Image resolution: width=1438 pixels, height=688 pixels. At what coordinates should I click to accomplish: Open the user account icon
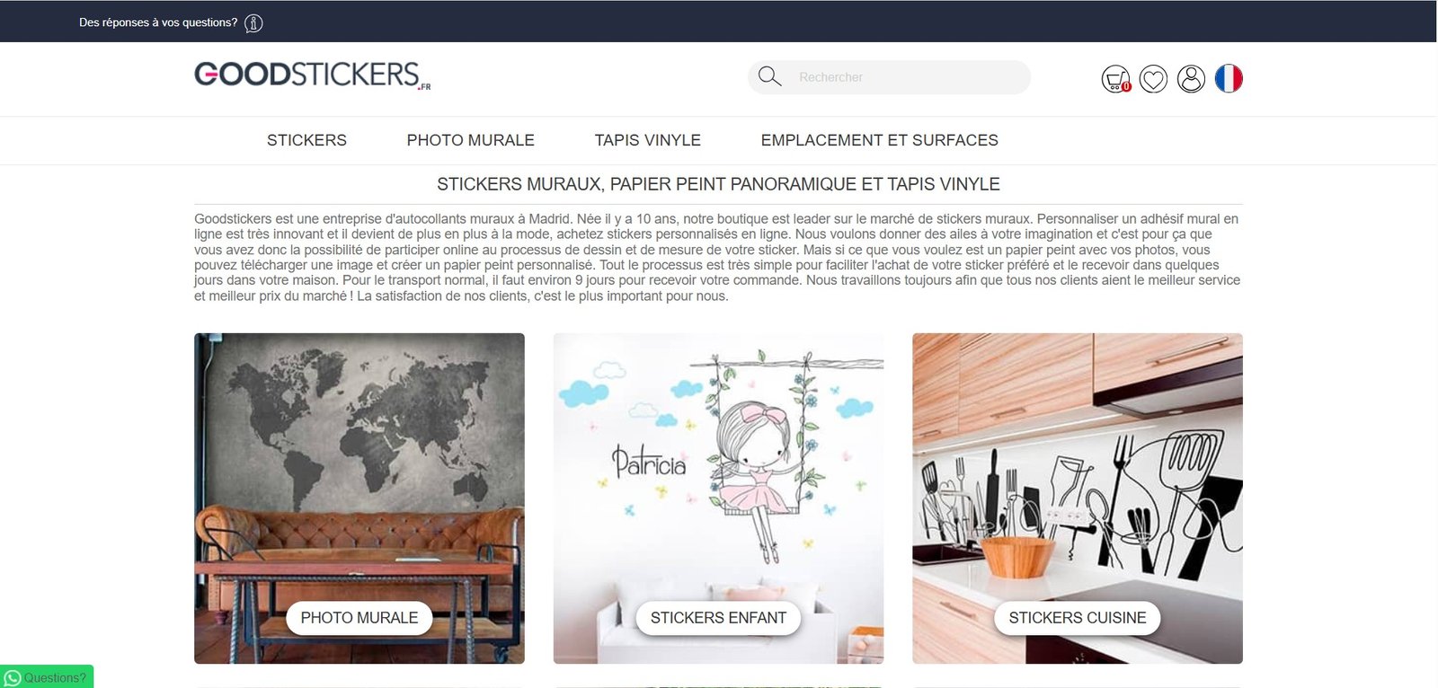click(1191, 79)
